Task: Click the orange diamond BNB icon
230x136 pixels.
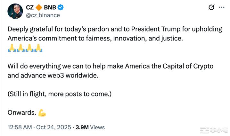Action: click(39, 7)
